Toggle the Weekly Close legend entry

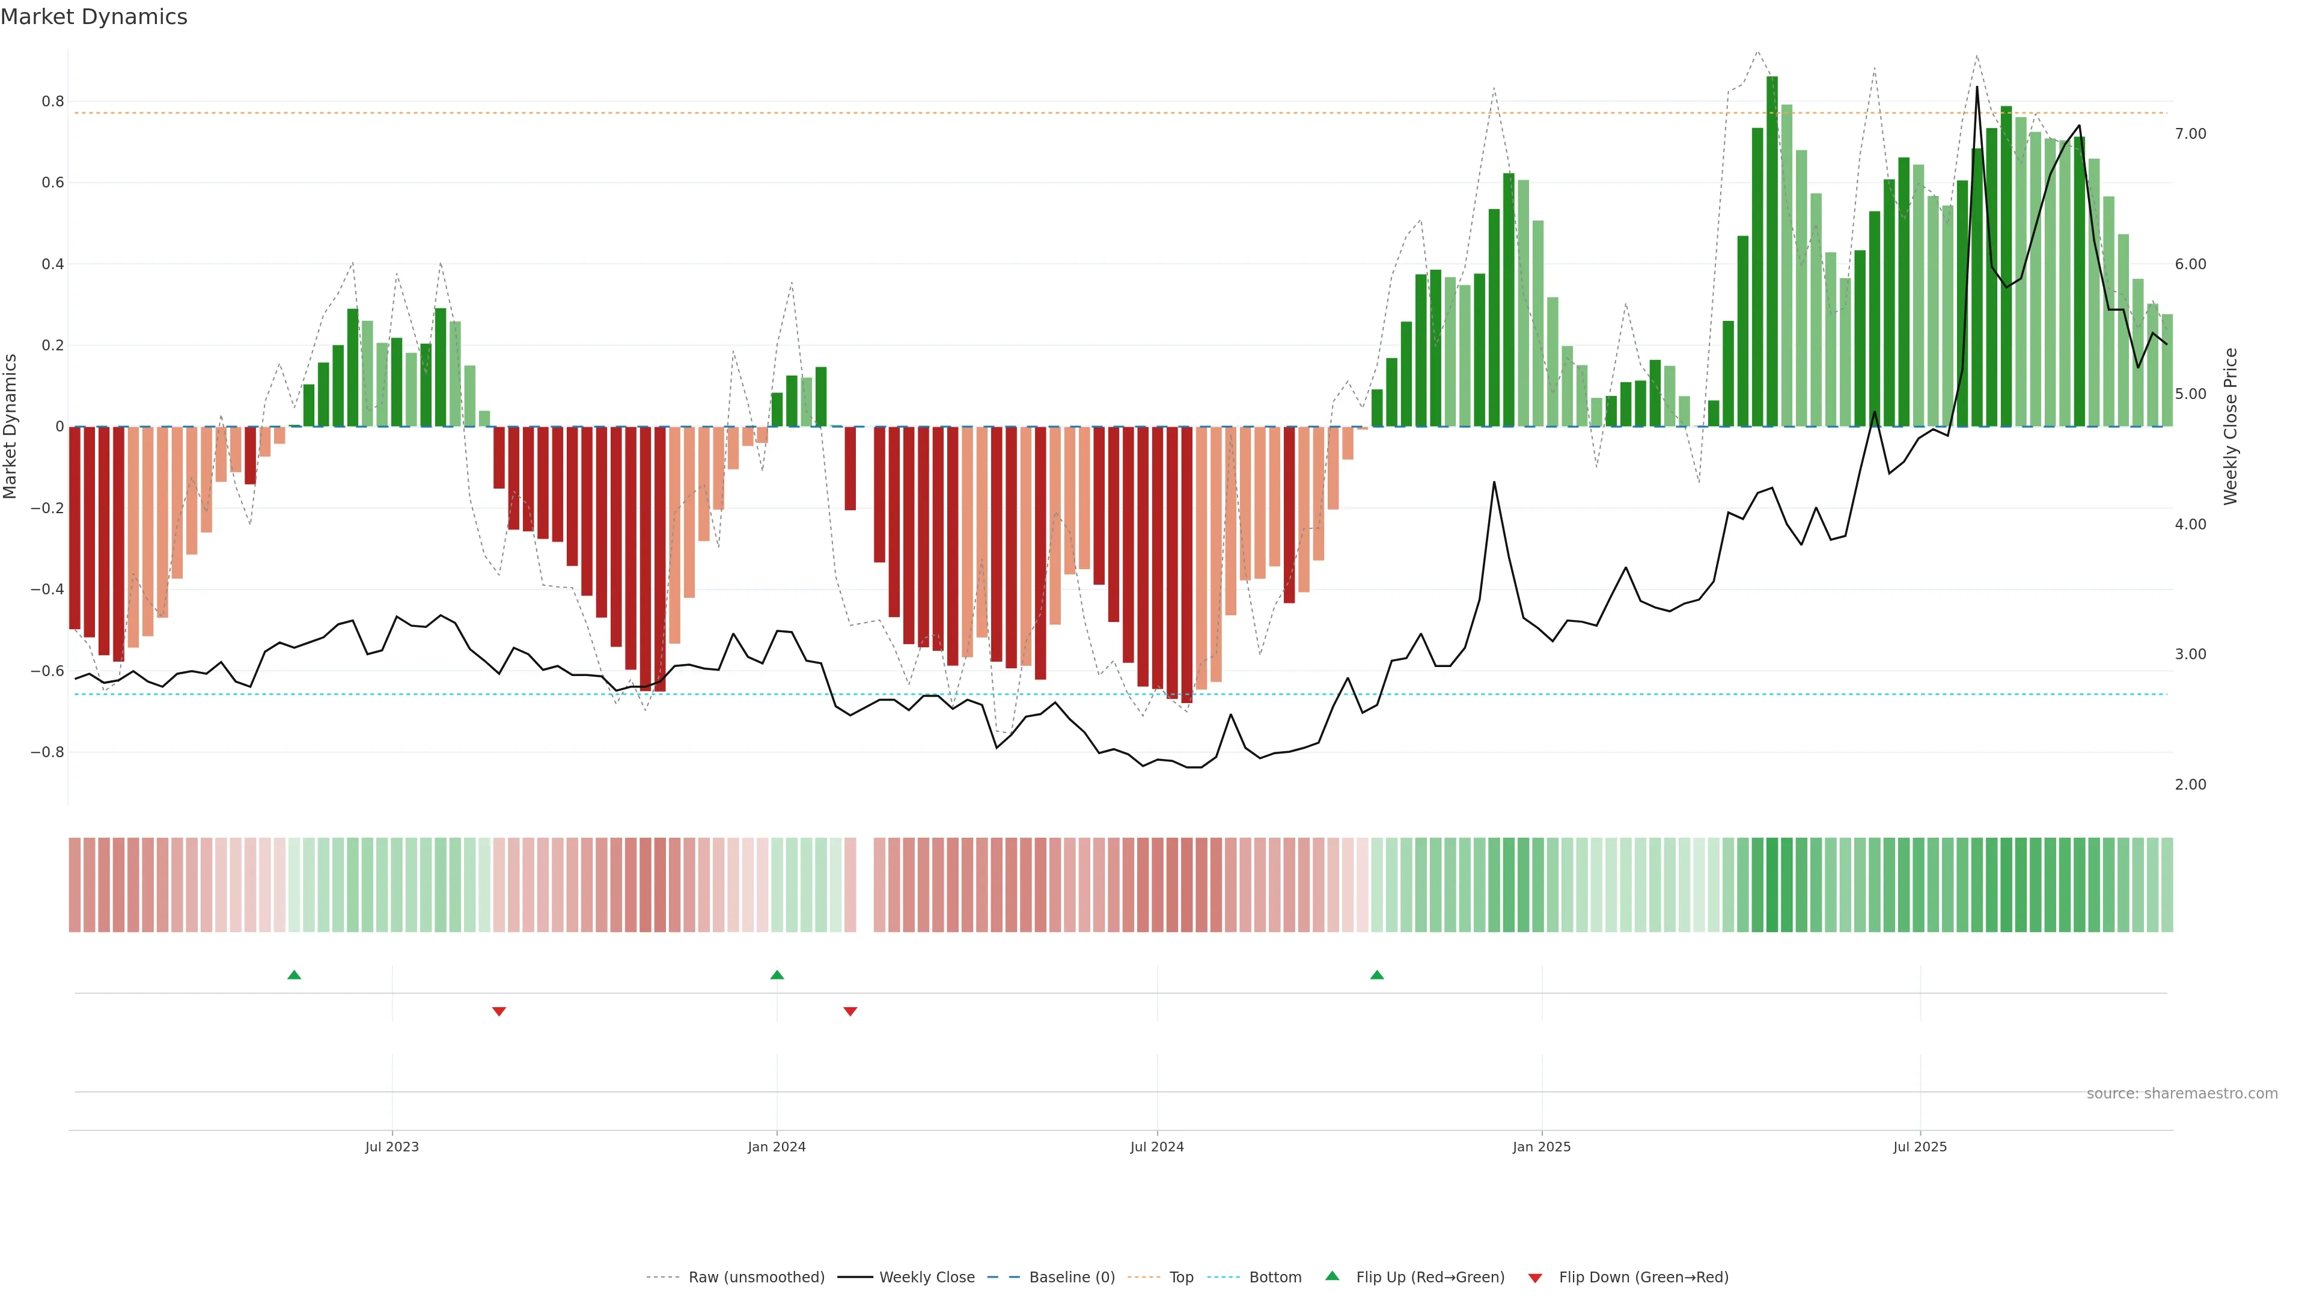pos(926,1278)
